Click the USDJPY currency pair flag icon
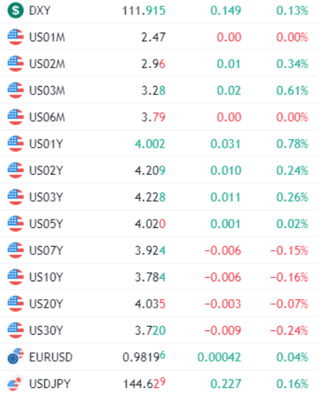Screen dimensions: 325x395 [16, 383]
